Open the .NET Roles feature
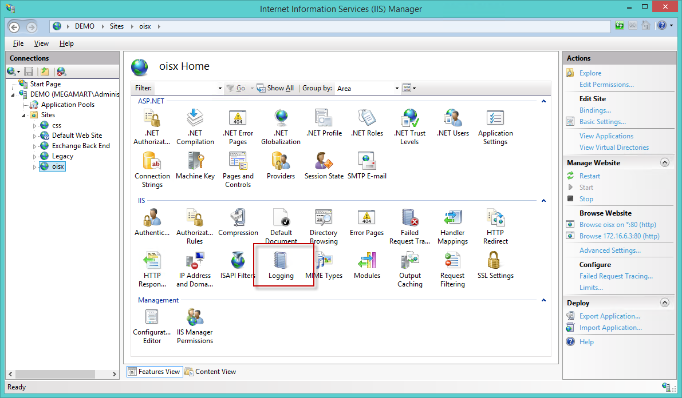 point(367,123)
